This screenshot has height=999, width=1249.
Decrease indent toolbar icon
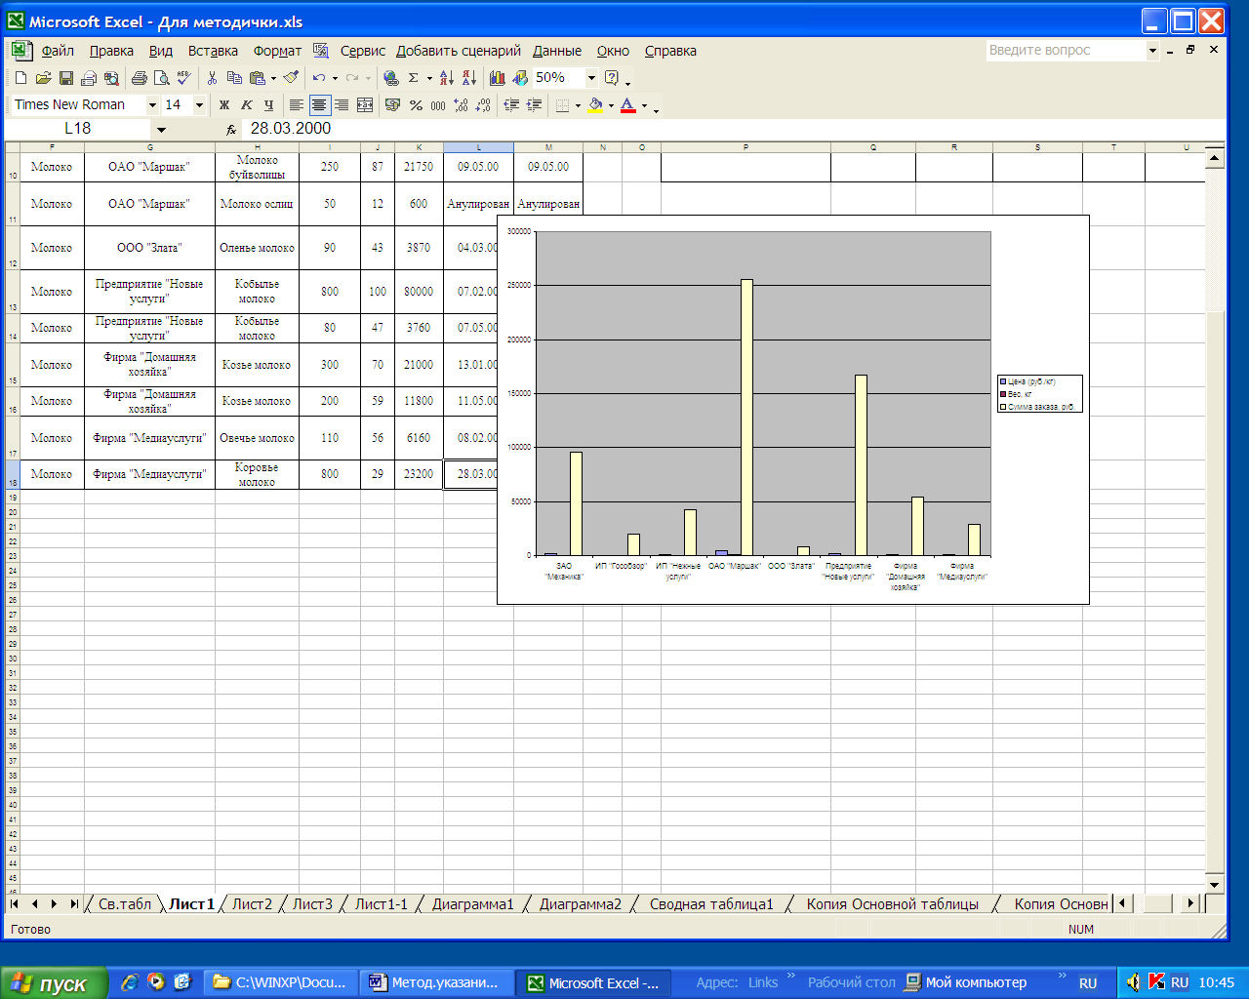[511, 105]
